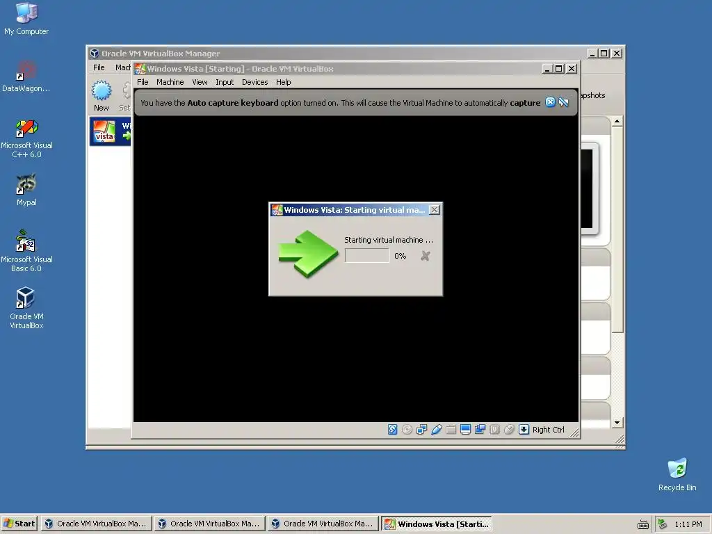Select the My Computer desktop icon
Image resolution: width=712 pixels, height=534 pixels.
point(26,19)
